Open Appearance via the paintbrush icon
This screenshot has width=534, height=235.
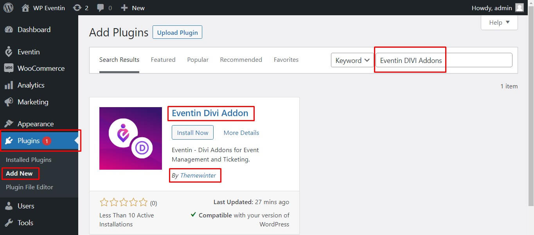(x=9, y=124)
